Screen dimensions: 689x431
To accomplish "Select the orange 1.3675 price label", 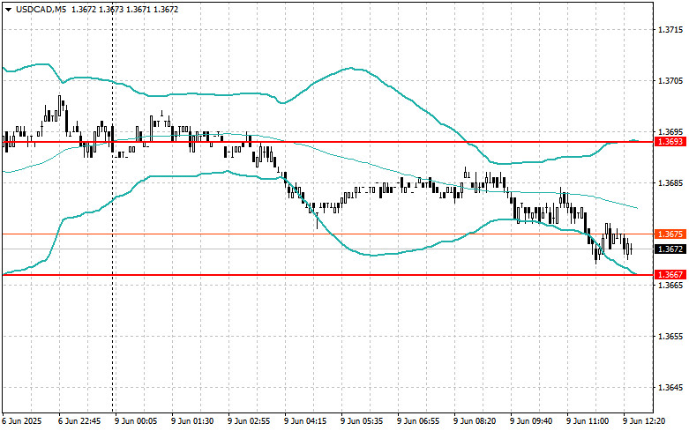I will pyautogui.click(x=670, y=234).
